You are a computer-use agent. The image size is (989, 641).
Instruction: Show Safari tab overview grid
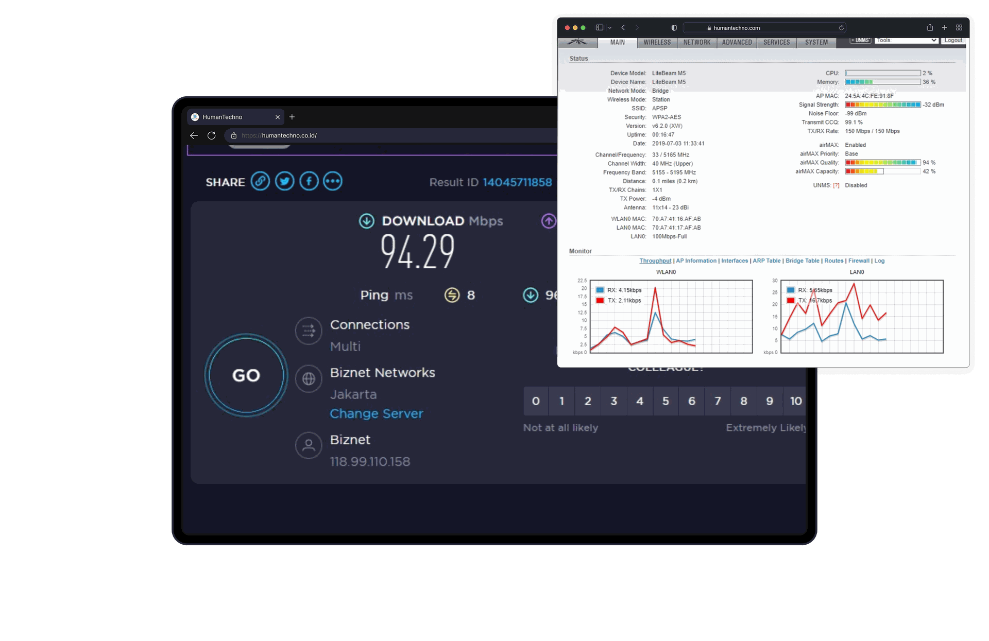[x=959, y=28]
